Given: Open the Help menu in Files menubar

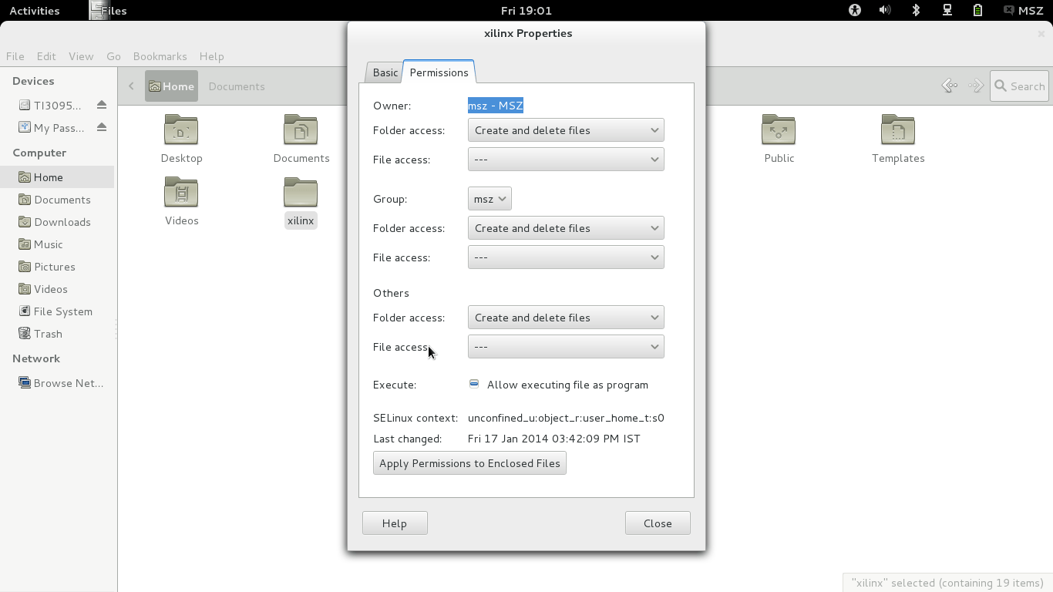Looking at the screenshot, I should point(211,56).
